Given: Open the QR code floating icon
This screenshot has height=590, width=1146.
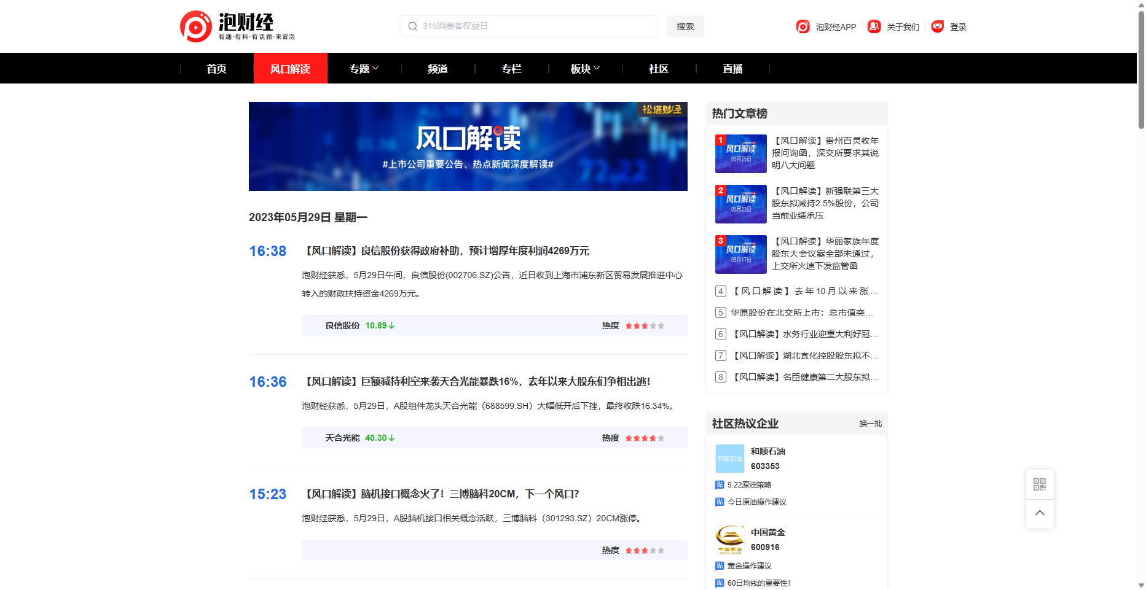Looking at the screenshot, I should tap(1040, 484).
